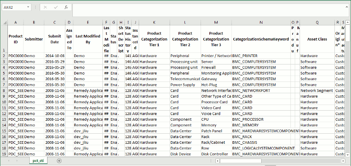Click the CategorizationSchemaKeyword header cell

click(261, 39)
